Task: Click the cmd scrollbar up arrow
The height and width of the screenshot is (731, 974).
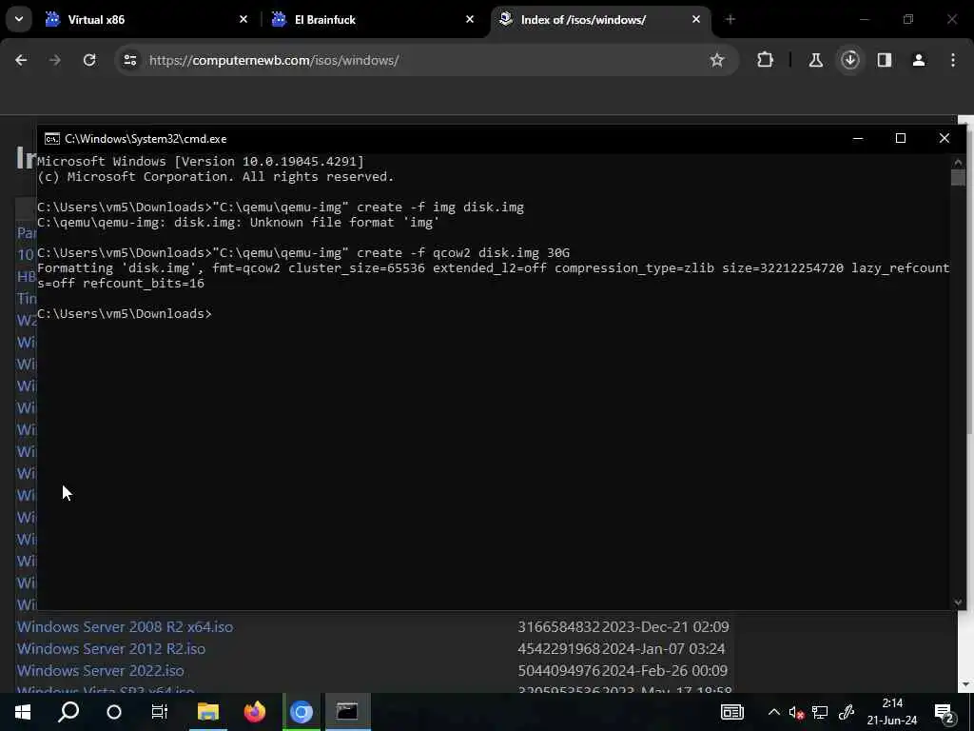Action: 957,162
